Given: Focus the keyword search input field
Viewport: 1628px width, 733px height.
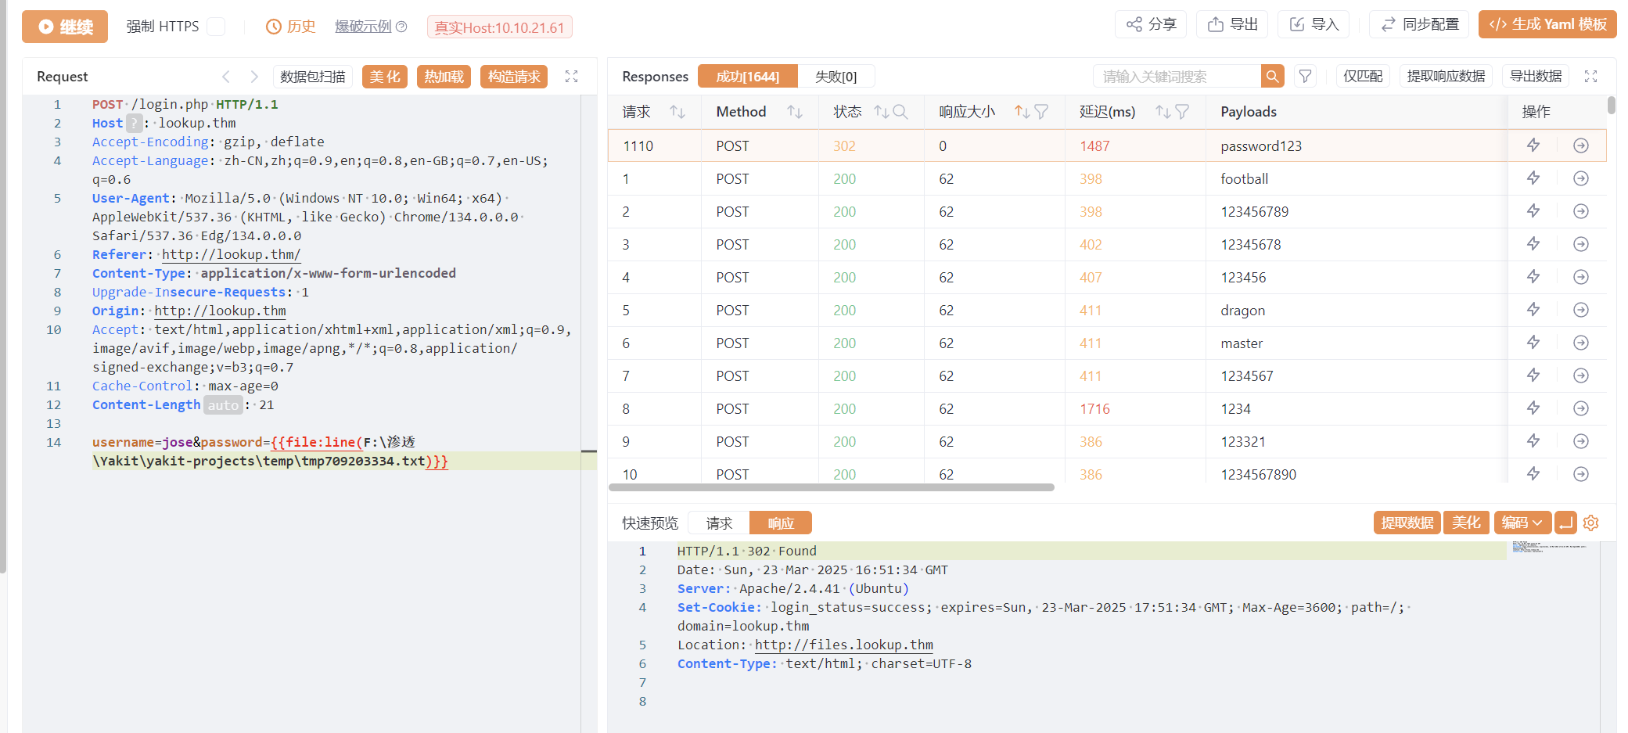Looking at the screenshot, I should tap(1177, 77).
